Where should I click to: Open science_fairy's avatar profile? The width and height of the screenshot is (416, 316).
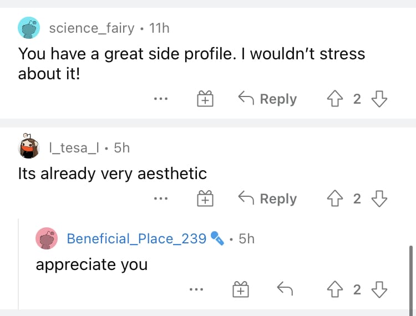(29, 28)
